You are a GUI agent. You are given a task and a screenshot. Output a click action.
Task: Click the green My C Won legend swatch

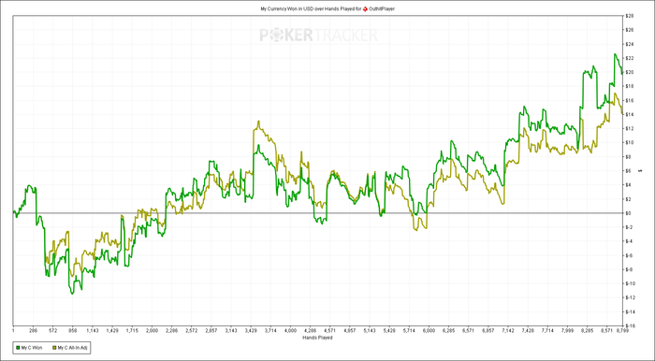[x=18, y=347]
